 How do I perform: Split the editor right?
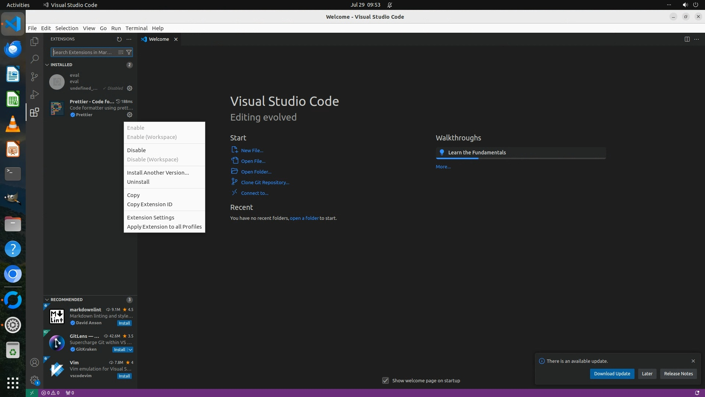tap(687, 39)
